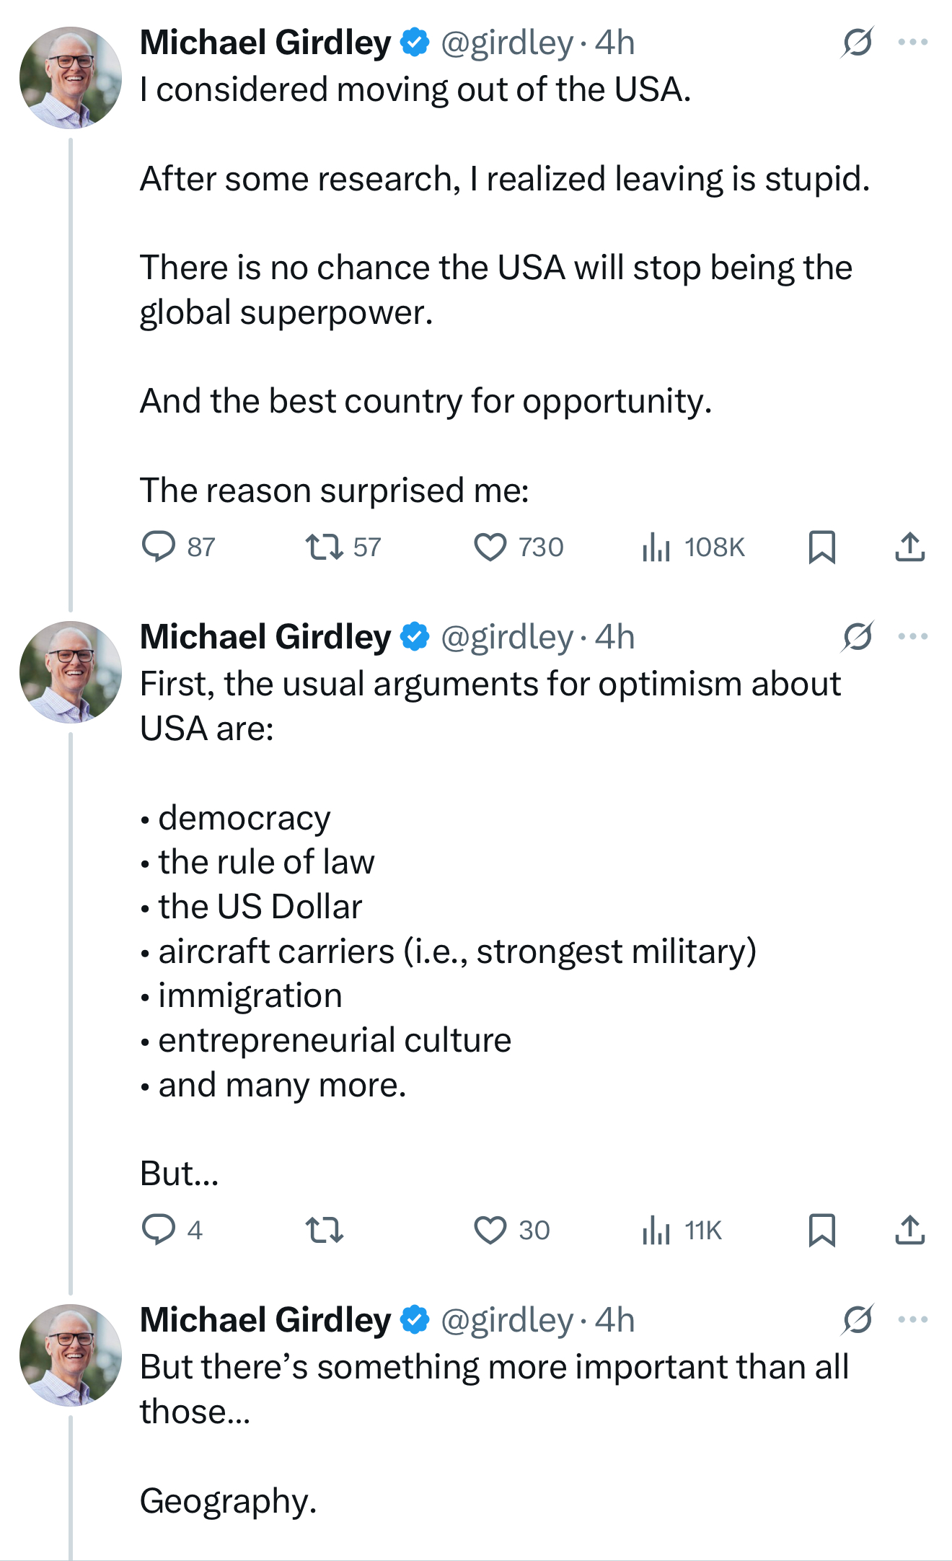This screenshot has height=1561, width=952.
Task: Bookmark the first tweet about leaving USA
Action: click(x=822, y=547)
